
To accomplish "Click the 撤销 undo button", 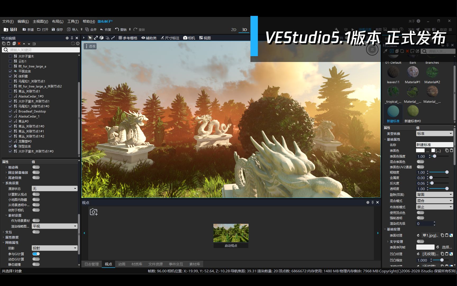I will pos(121,29).
